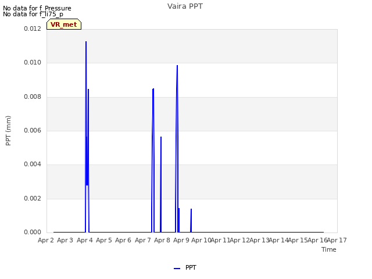Click the Apr 9 x-axis tick label
The width and height of the screenshot is (372, 279).
coord(181,240)
